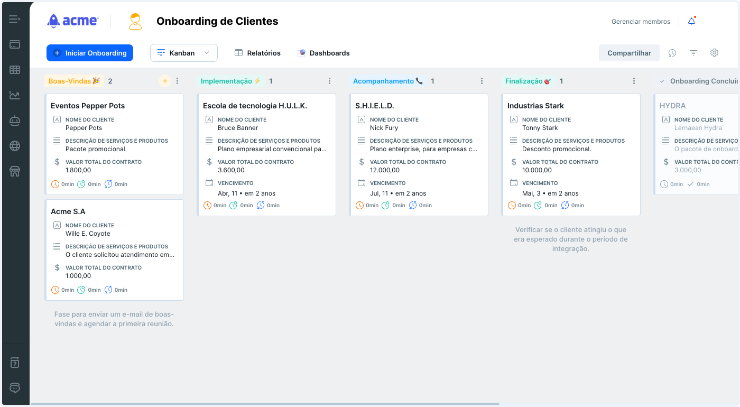Click Iniciar Onboarding button

point(90,53)
